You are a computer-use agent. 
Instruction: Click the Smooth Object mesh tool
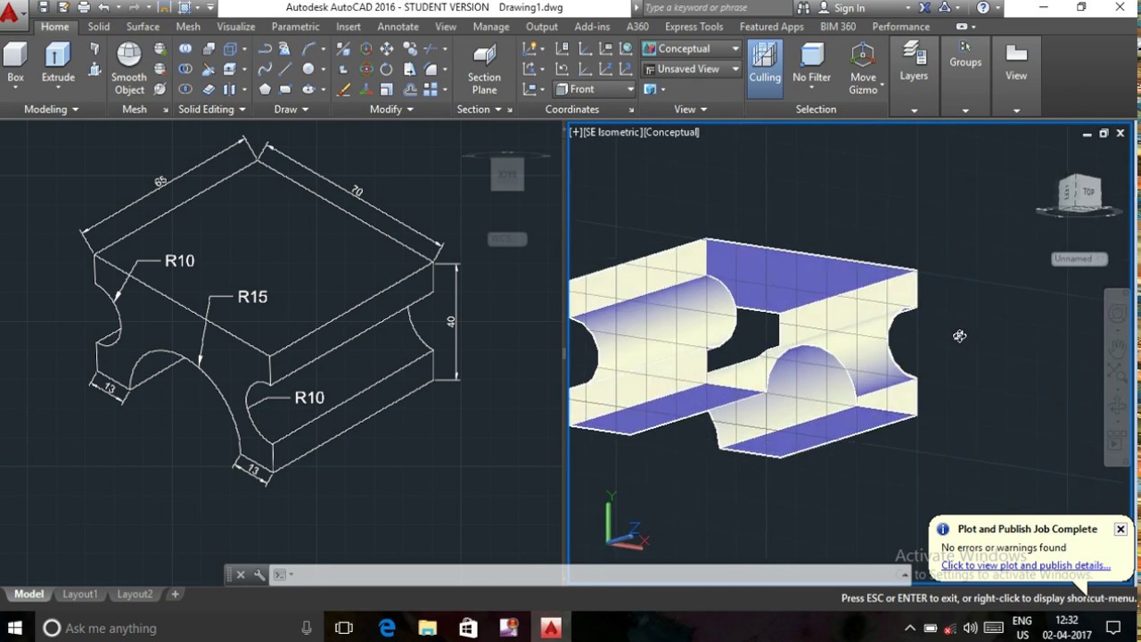(129, 69)
